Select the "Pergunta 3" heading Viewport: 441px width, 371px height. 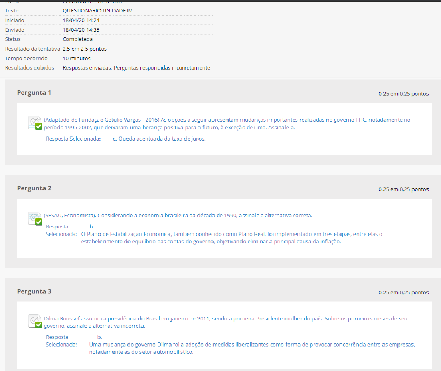point(34,292)
